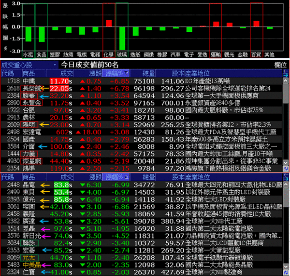Select stock row 5483 中美晶

pos(142,265)
